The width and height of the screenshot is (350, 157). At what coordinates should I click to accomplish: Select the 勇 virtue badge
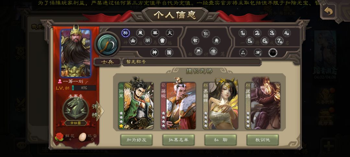216,41
